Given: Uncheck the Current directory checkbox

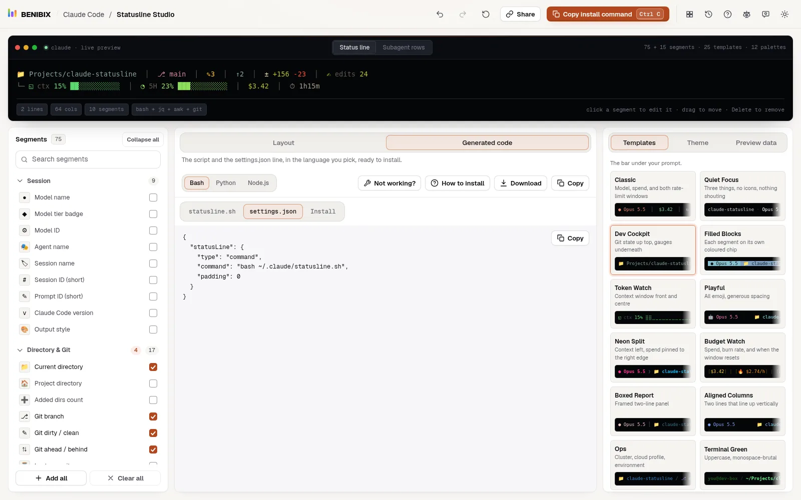Looking at the screenshot, I should tap(153, 367).
